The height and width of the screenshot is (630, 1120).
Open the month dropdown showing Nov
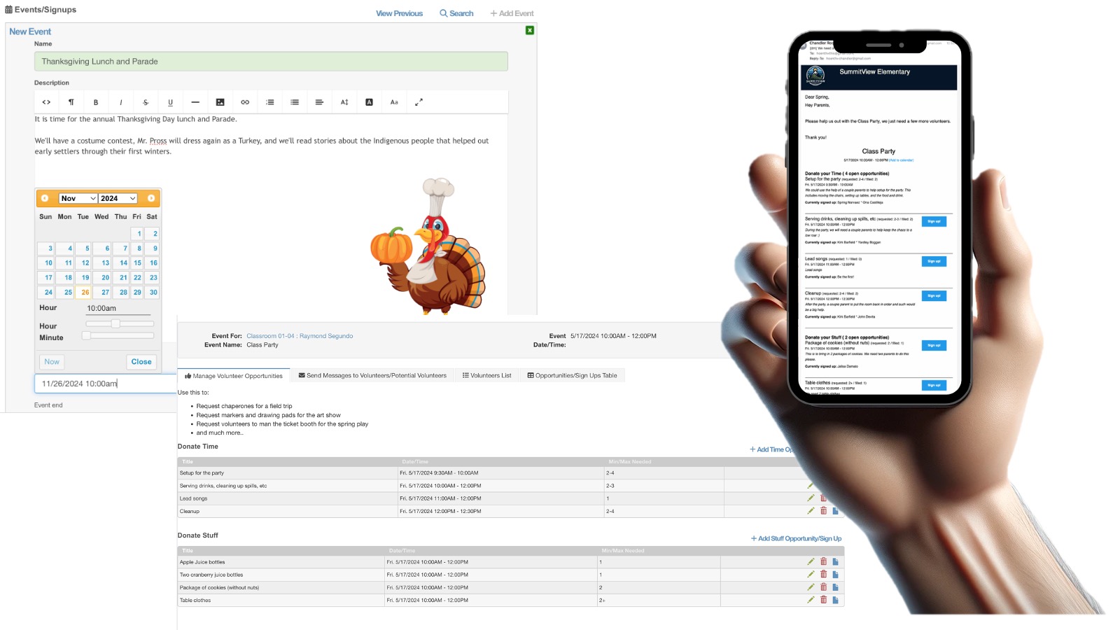click(x=78, y=198)
